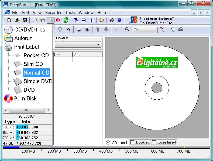The height and width of the screenshot is (161, 213).
Task: Click the left panel horizontal scrollbar thumb
Action: (x=27, y=110)
